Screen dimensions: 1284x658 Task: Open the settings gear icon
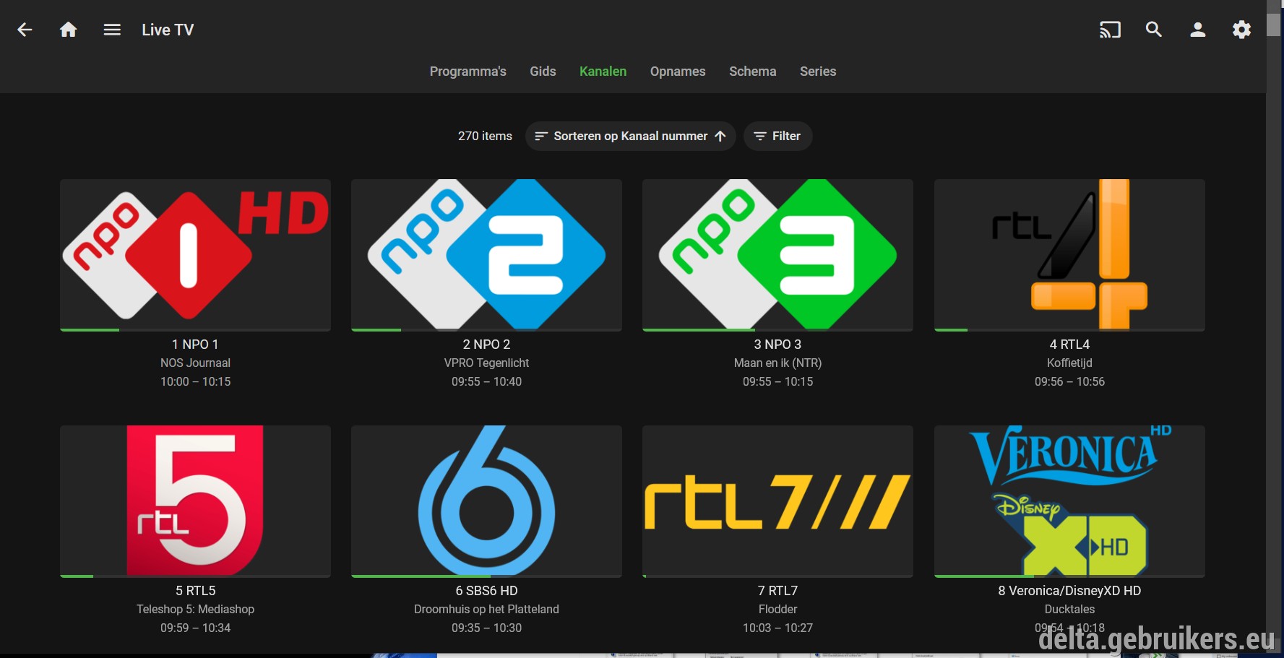tap(1241, 30)
